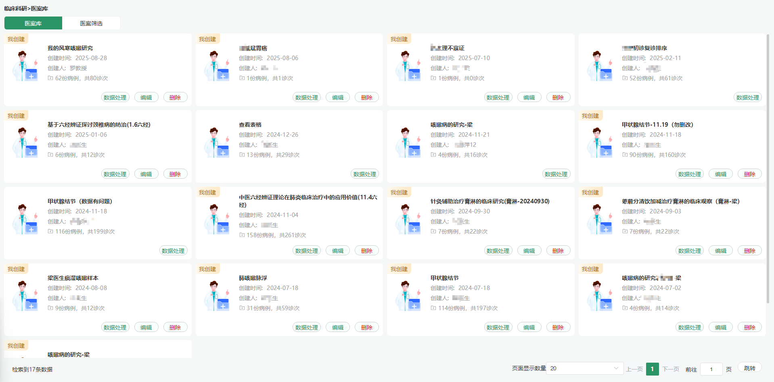The width and height of the screenshot is (774, 382).
Task: Click the plus icon on 查看表格 card avatar
Action: click(x=223, y=152)
